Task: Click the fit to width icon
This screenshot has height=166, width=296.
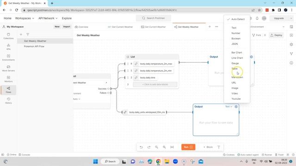Action: 172,147
